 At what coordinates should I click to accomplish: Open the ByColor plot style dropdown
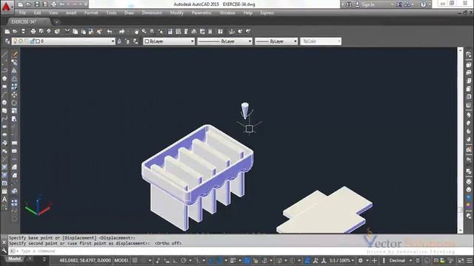pos(321,41)
